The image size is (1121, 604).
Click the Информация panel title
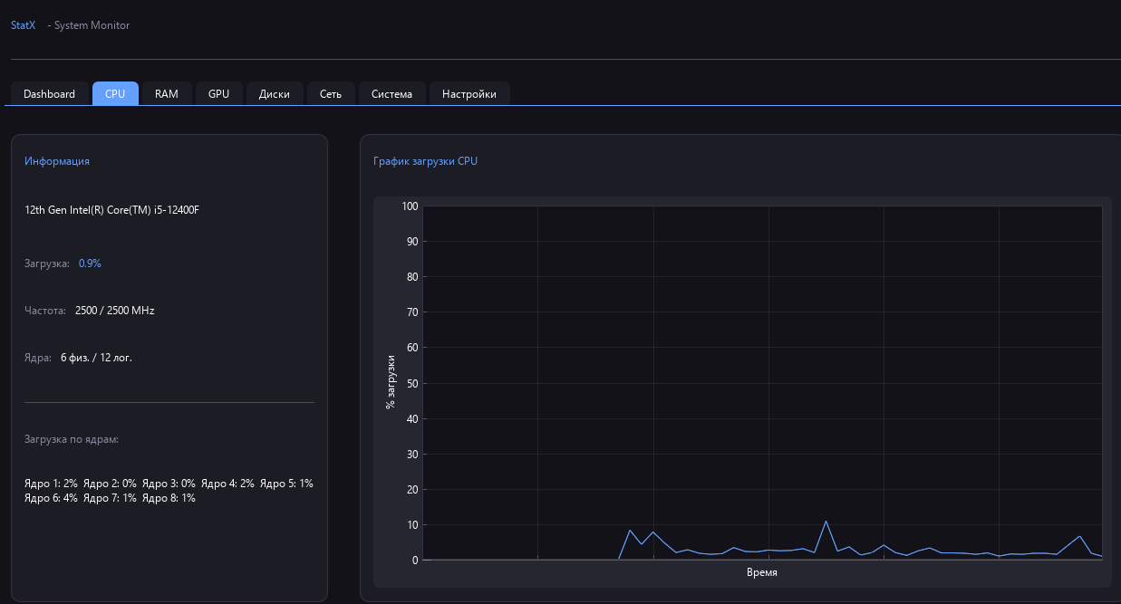pos(57,160)
